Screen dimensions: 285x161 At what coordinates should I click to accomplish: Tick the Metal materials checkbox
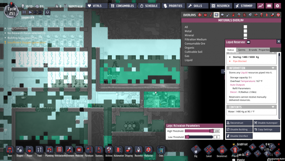pos(245,31)
